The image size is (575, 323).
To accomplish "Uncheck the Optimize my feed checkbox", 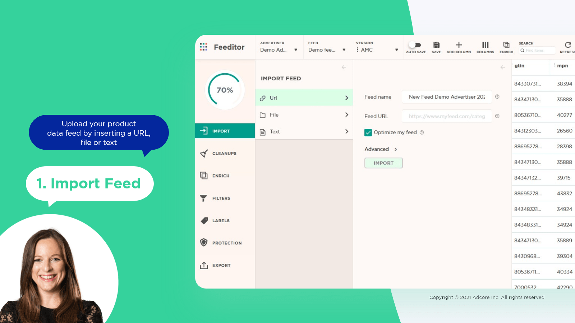I will (368, 132).
